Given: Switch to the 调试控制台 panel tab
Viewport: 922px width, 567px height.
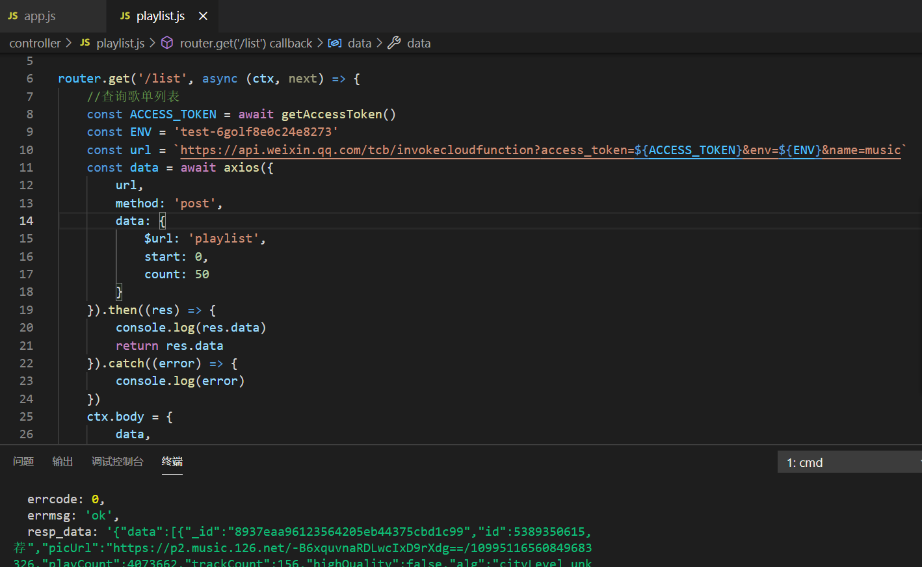Looking at the screenshot, I should pos(117,461).
